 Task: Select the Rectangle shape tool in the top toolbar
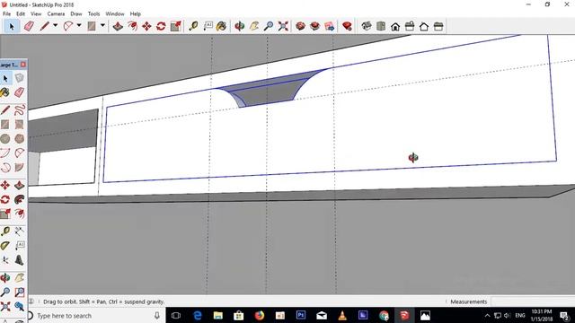click(92, 26)
